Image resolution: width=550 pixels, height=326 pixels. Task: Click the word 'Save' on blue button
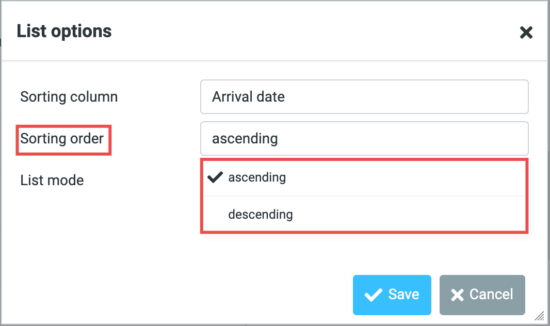(403, 295)
